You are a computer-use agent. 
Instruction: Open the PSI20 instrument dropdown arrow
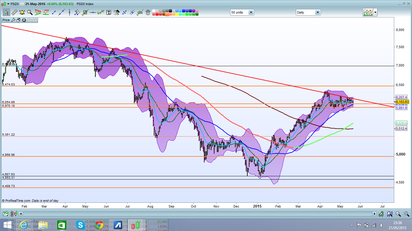(x=8, y=4)
